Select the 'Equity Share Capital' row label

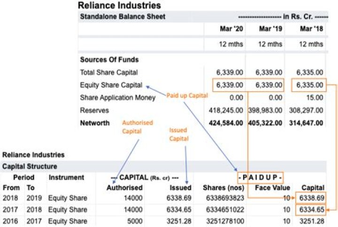point(111,85)
